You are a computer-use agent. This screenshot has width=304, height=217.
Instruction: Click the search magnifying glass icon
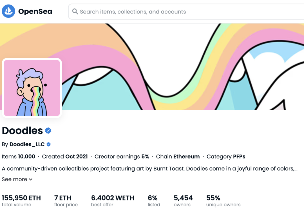coord(75,12)
